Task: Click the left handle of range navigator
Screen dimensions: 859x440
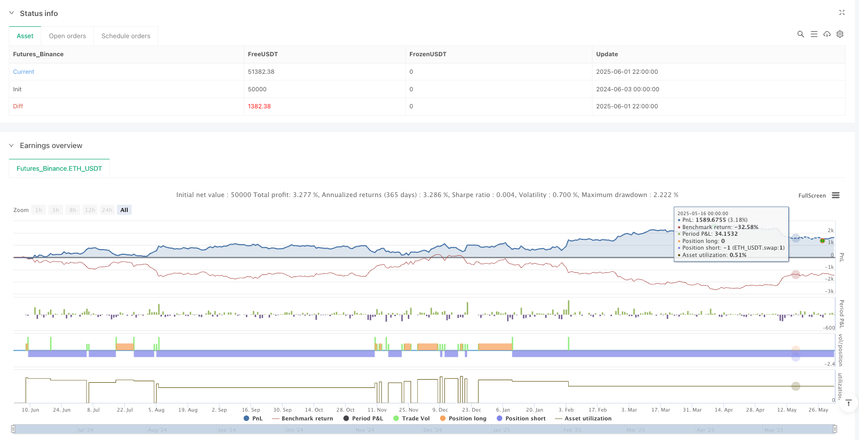Action: (x=13, y=429)
